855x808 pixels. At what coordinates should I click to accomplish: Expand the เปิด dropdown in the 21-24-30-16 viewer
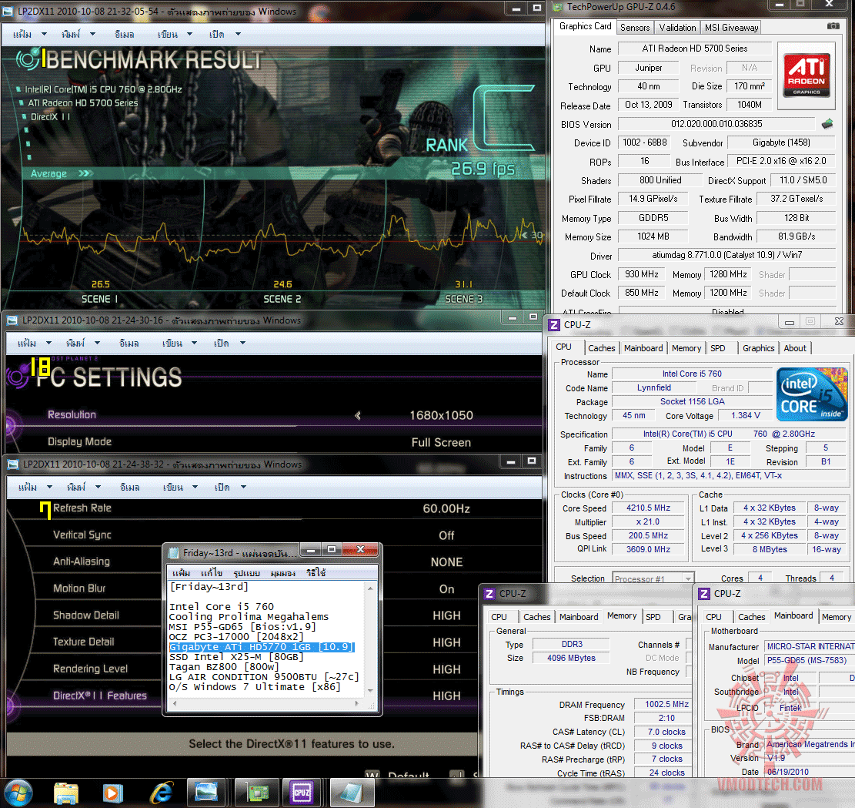[242, 343]
